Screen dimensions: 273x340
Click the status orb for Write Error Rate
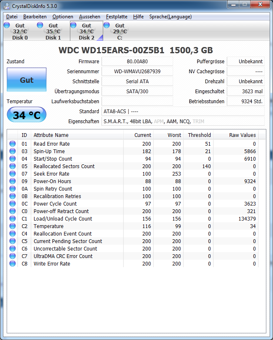click(x=12, y=263)
